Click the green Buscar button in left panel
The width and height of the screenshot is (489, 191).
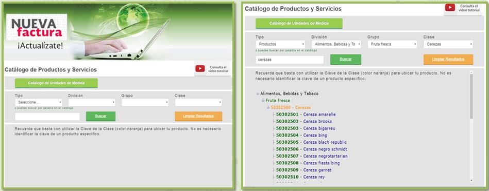[x=100, y=116]
